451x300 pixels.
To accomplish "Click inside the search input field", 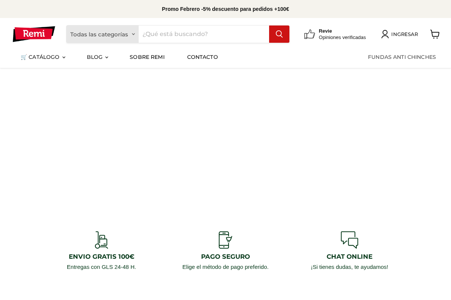I will (x=204, y=34).
